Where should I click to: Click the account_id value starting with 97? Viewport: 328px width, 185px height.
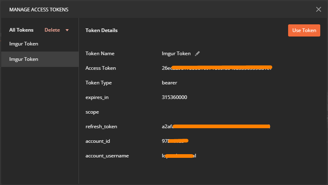coord(175,141)
